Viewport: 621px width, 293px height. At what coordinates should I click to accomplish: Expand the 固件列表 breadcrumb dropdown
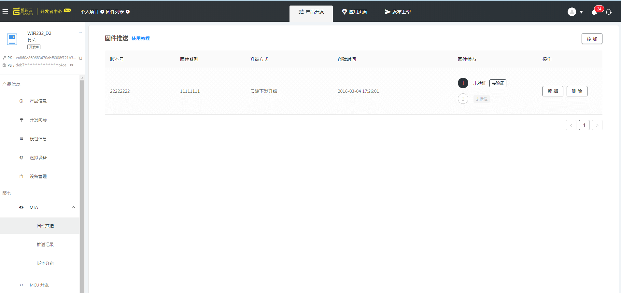pos(128,12)
